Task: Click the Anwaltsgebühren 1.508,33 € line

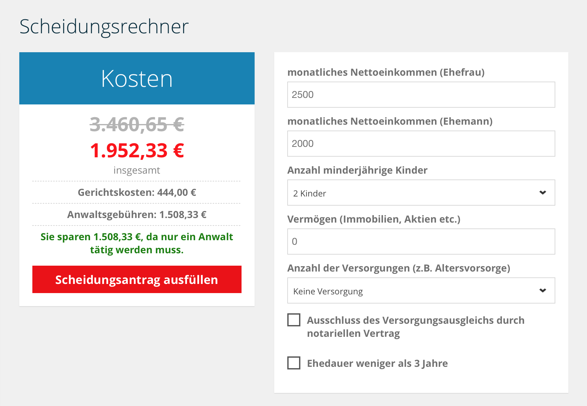Action: pyautogui.click(x=137, y=214)
